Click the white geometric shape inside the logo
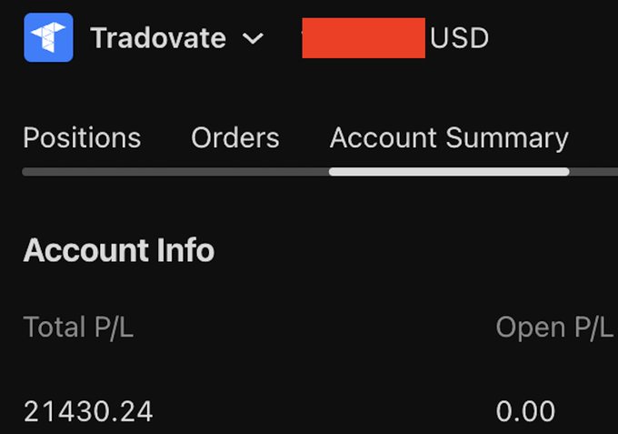This screenshot has width=618, height=434. click(48, 37)
